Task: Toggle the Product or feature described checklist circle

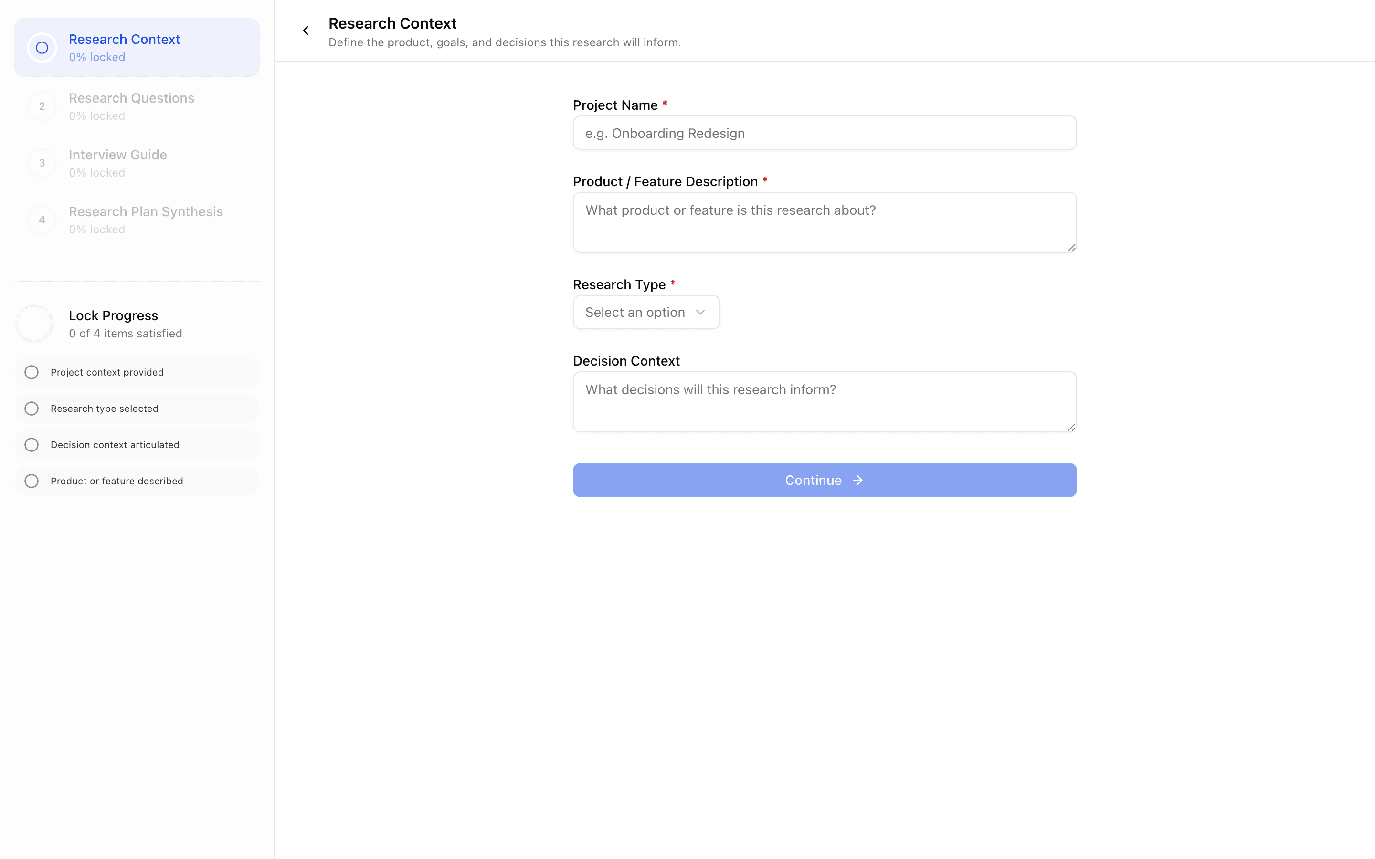Action: coord(31,481)
